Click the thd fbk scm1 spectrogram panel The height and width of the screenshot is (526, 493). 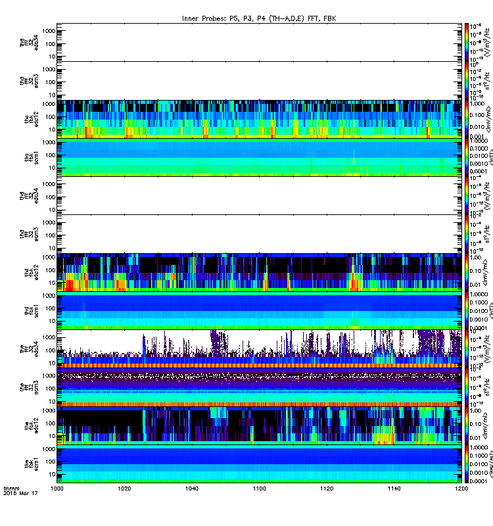tap(259, 310)
